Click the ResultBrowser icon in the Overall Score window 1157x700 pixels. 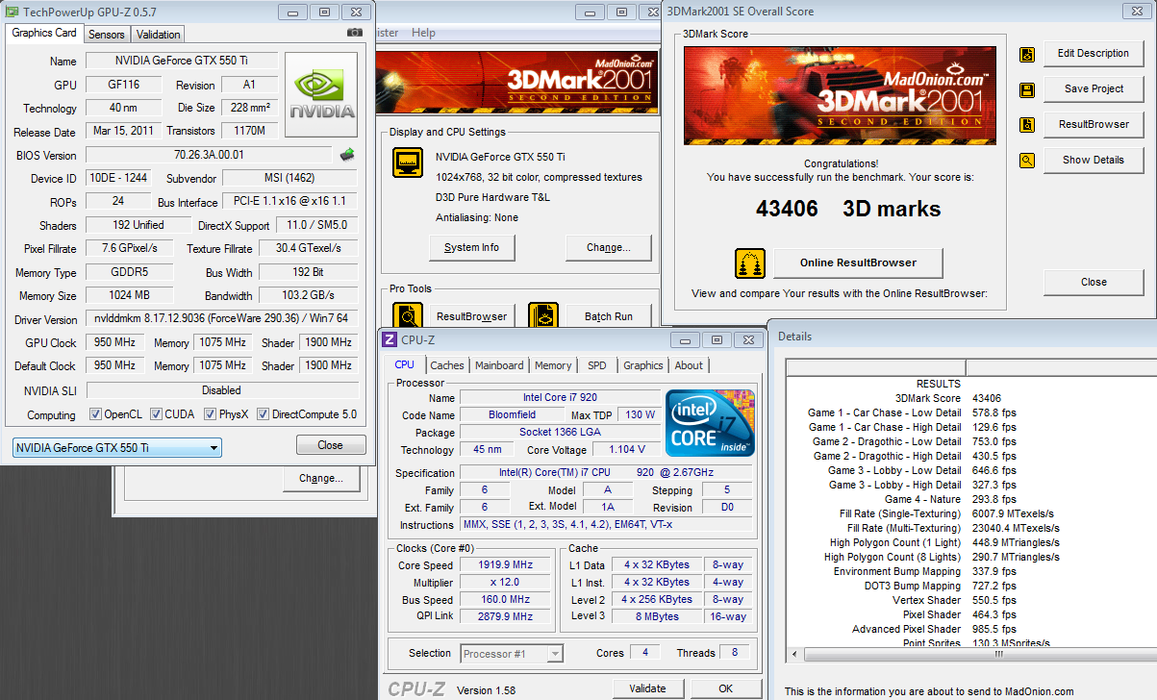point(1027,125)
